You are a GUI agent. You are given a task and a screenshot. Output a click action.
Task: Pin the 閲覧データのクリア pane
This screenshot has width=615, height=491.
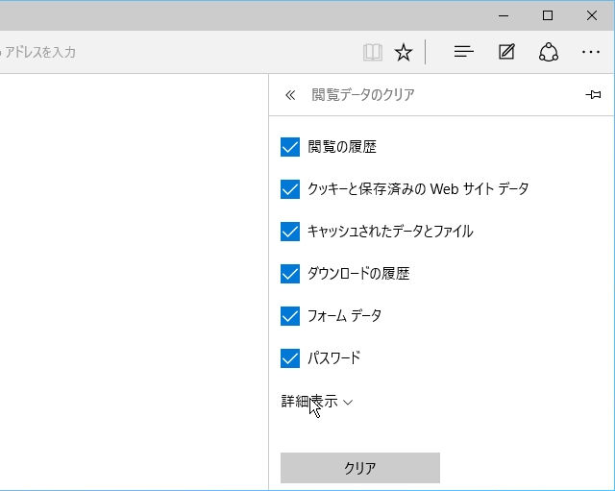tap(593, 94)
